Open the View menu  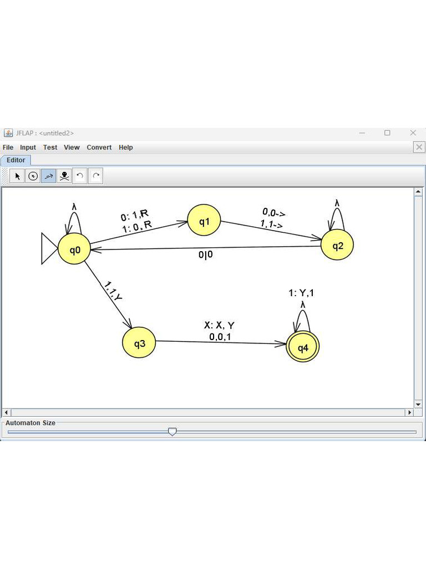(72, 147)
